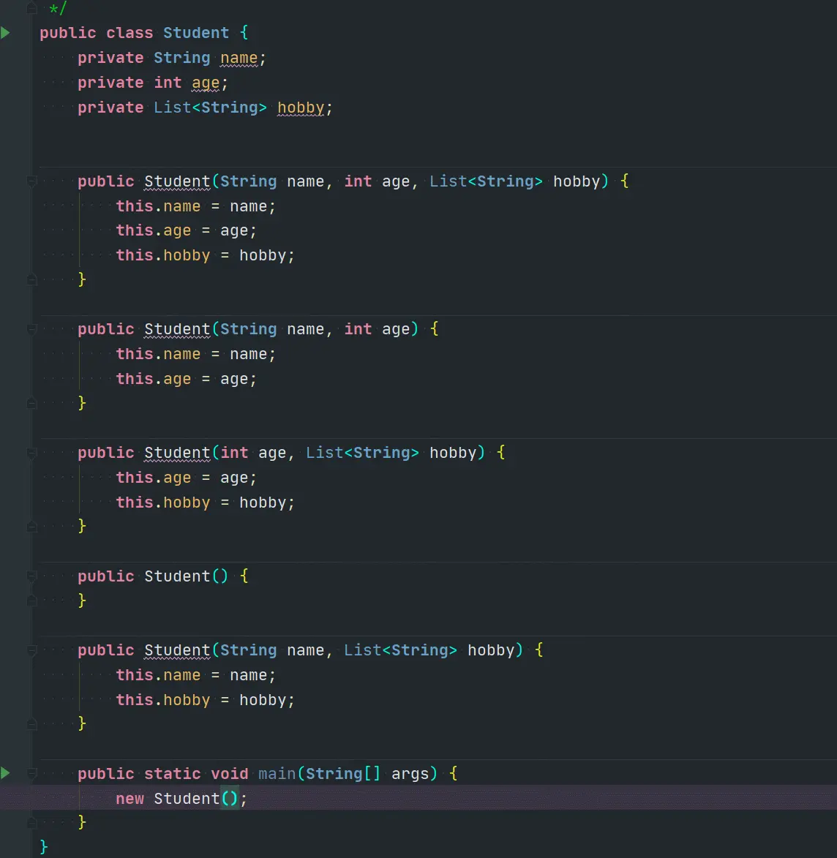Click "String[]" in main method parameters

[x=343, y=773]
